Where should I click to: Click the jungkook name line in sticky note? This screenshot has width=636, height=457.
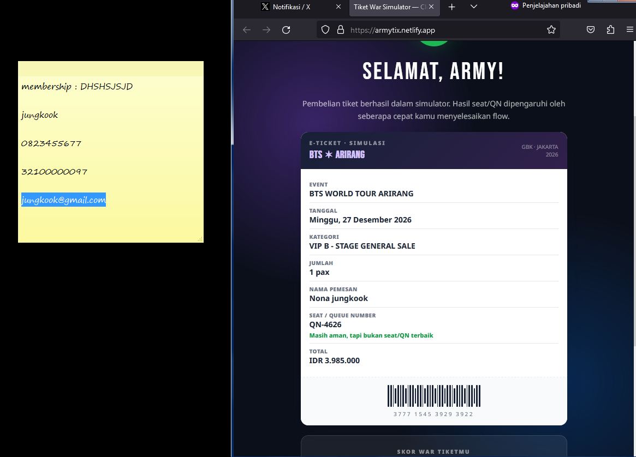pyautogui.click(x=39, y=115)
